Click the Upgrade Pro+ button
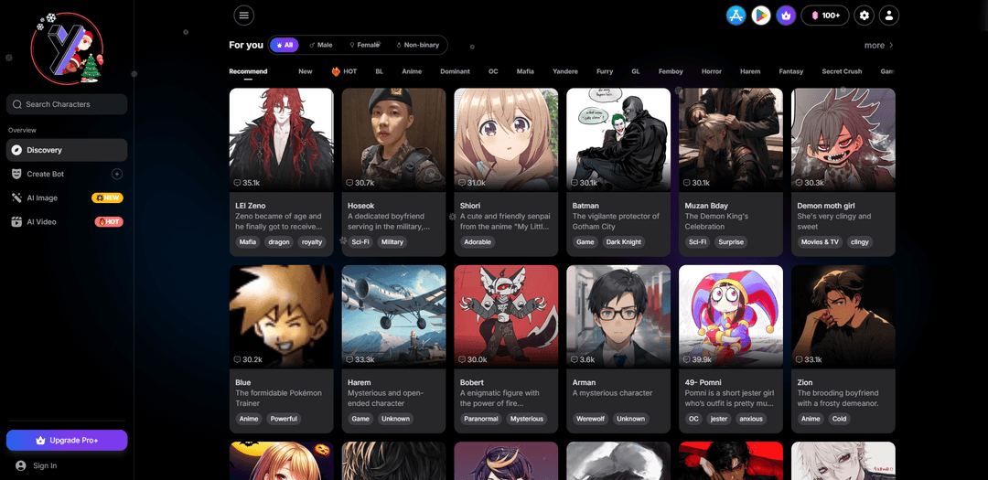The image size is (988, 480). point(67,440)
